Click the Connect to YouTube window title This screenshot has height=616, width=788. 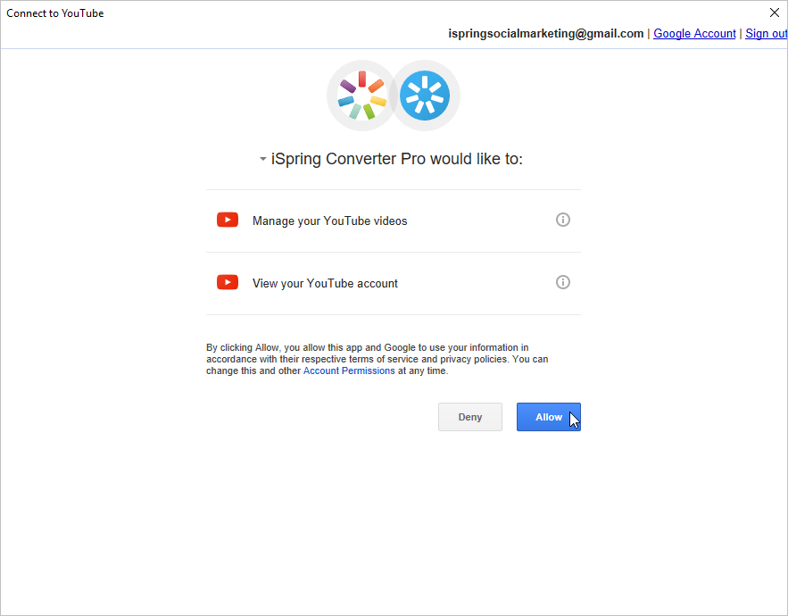(x=55, y=13)
